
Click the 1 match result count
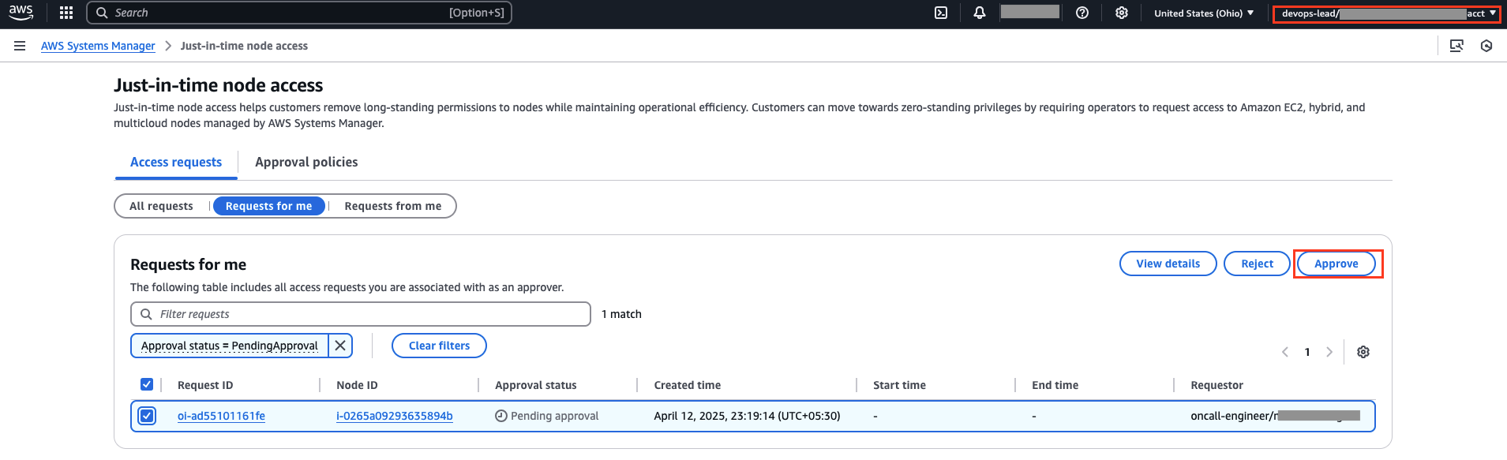[x=621, y=314]
